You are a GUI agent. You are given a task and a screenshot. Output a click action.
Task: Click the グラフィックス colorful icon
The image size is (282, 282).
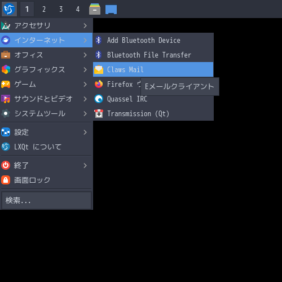pos(6,69)
